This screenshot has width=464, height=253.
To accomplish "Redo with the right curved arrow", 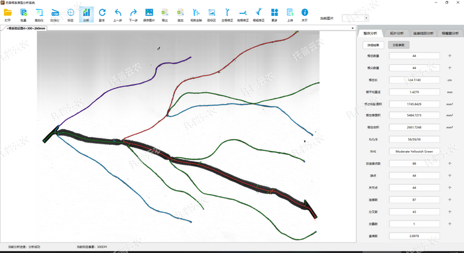I will pyautogui.click(x=133, y=15).
